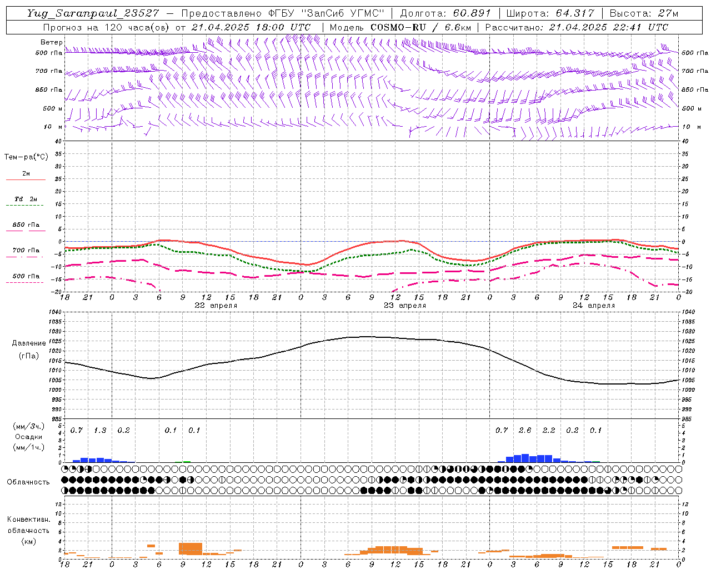Click the computed time "21.04.2025 22:41 UTC"
The width and height of the screenshot is (711, 569).
pos(608,27)
